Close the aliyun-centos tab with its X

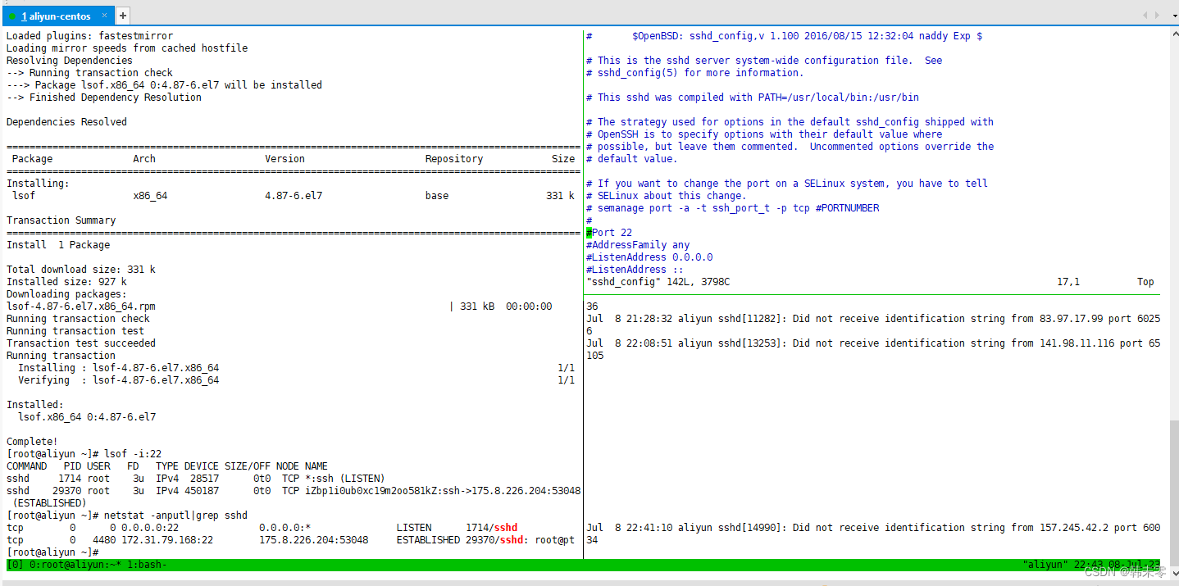click(103, 15)
